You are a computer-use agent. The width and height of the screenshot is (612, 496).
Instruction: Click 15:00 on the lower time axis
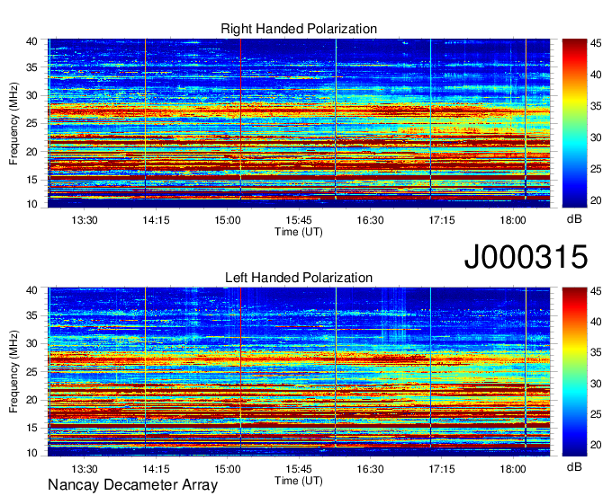coord(227,469)
